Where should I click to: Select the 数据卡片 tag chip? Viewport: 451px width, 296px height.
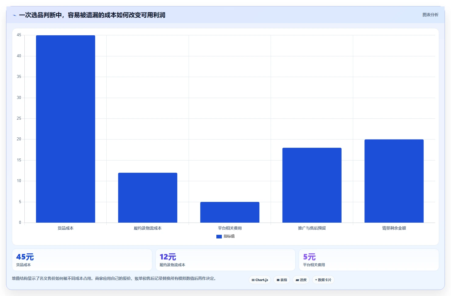point(323,280)
